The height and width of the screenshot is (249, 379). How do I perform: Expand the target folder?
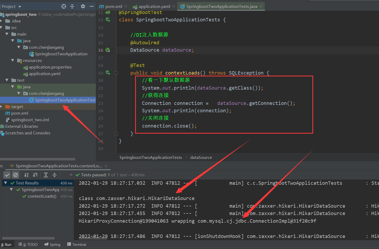[1, 106]
